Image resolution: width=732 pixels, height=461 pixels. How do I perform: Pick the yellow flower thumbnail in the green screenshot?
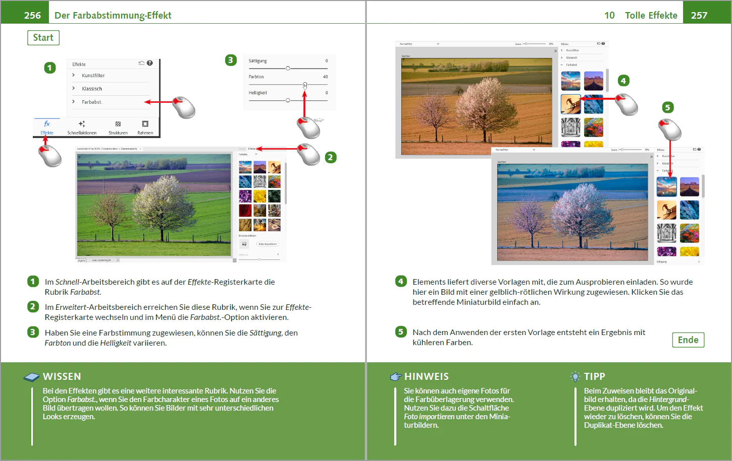pyautogui.click(x=260, y=196)
